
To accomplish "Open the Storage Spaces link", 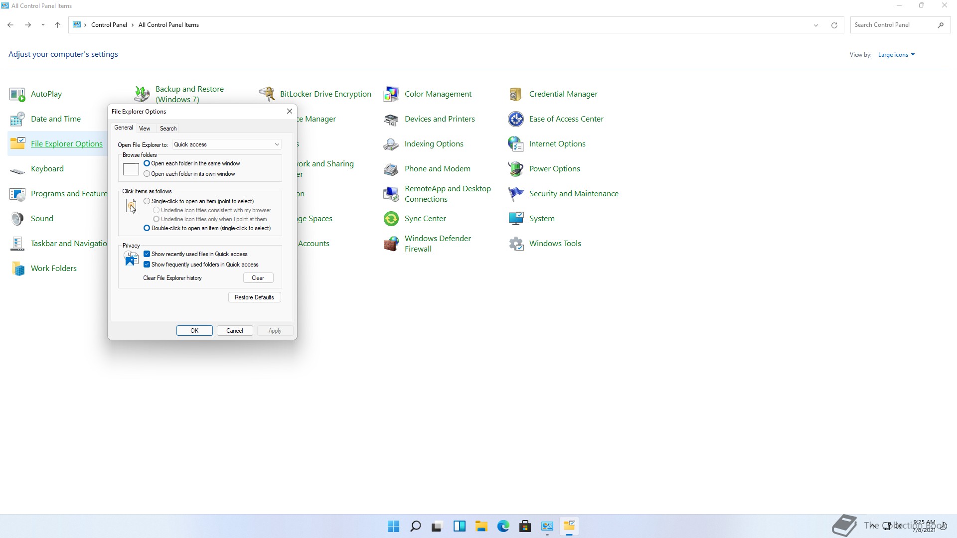I will (315, 219).
